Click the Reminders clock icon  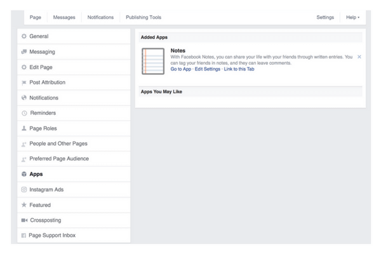click(x=24, y=113)
